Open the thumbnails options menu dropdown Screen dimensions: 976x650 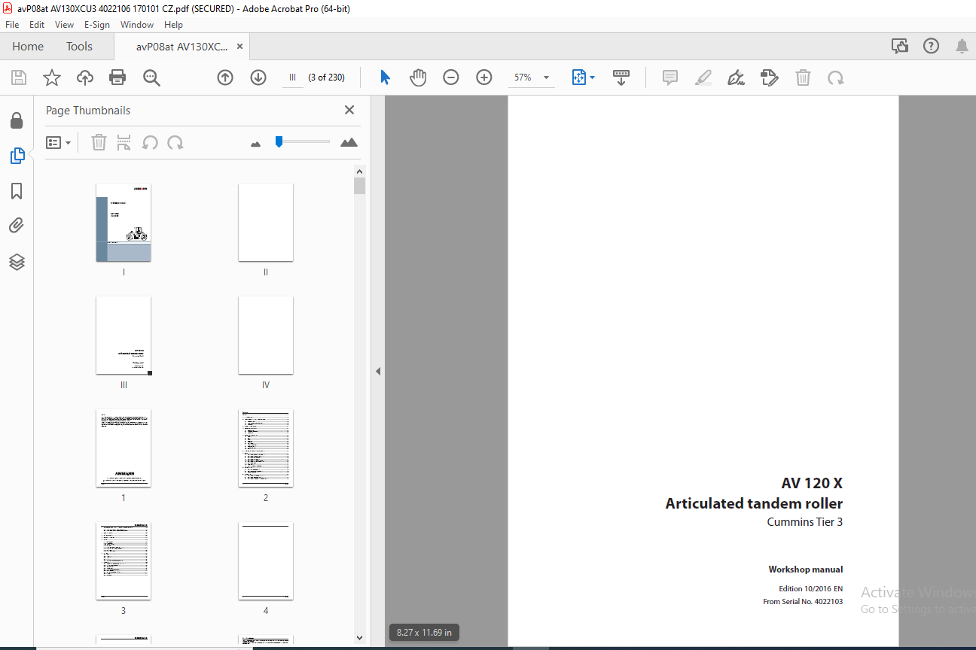(x=59, y=142)
